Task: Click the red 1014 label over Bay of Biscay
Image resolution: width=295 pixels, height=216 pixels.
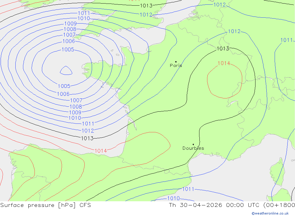Action: click(101, 151)
